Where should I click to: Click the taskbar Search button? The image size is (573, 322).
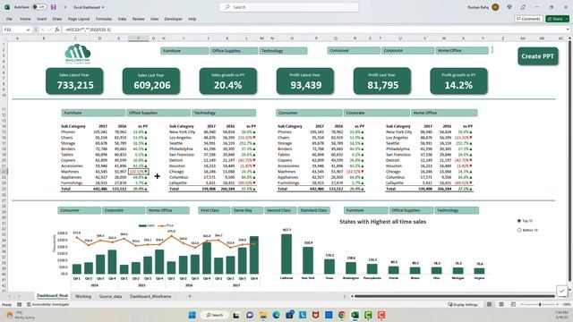click(x=215, y=315)
